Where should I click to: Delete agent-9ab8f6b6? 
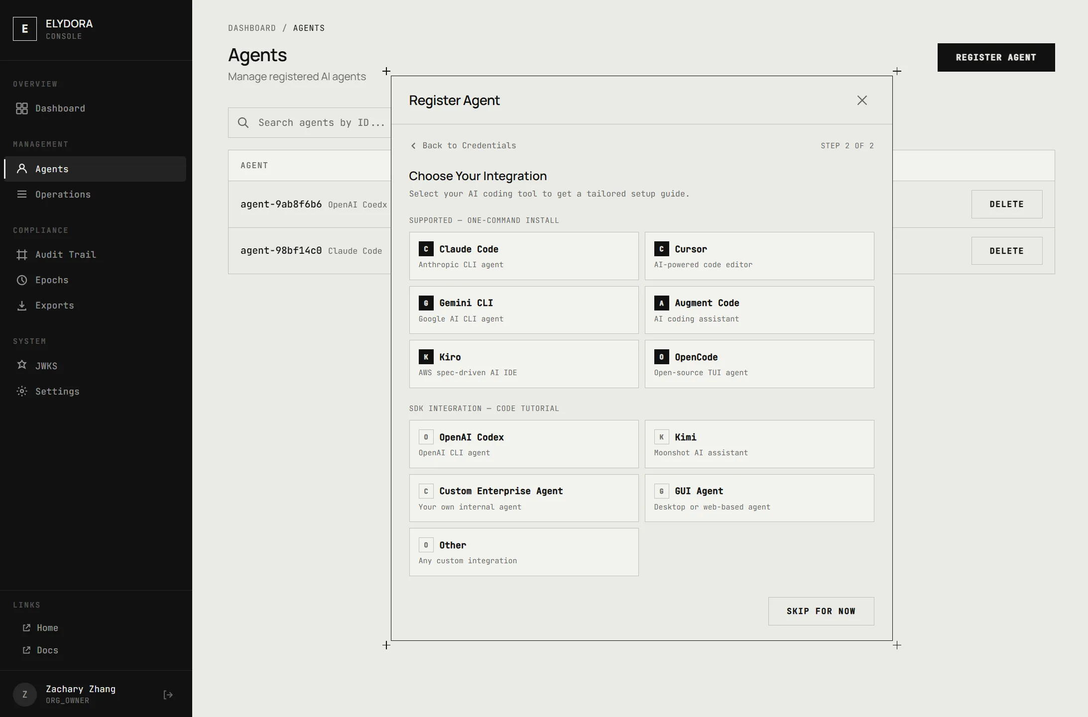(1006, 204)
